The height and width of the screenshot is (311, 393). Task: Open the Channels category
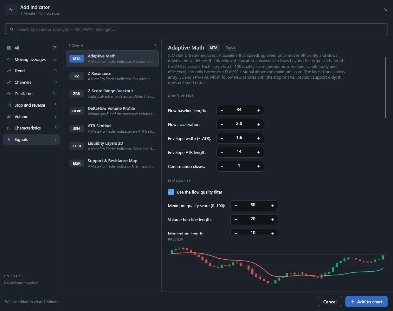(31, 82)
